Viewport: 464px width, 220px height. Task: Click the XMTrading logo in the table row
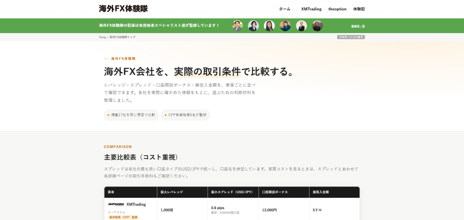point(116,204)
